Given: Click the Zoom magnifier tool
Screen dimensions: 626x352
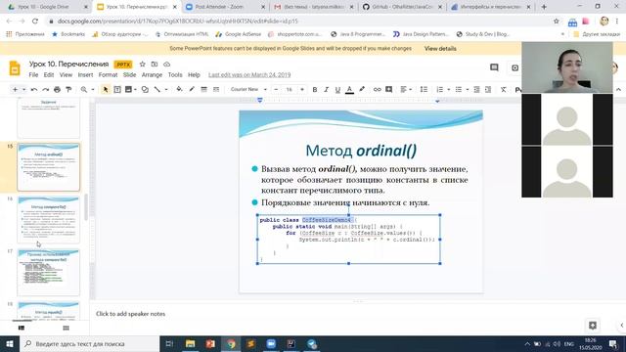Looking at the screenshot, I should click(x=84, y=90).
